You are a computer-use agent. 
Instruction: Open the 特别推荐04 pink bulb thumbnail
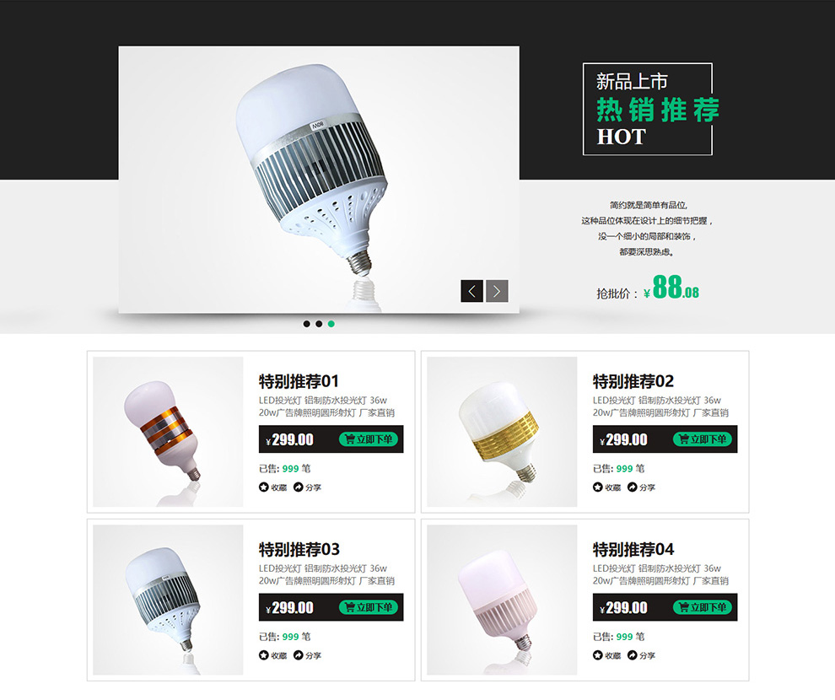point(502,600)
